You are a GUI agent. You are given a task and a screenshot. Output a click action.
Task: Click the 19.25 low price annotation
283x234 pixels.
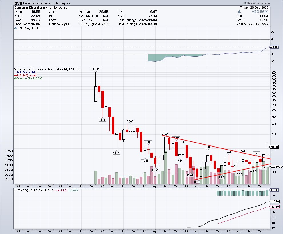point(116,153)
